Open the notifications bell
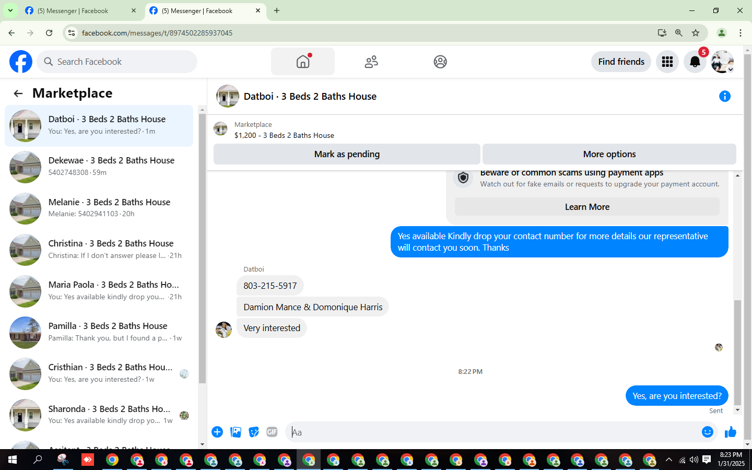 pyautogui.click(x=695, y=62)
